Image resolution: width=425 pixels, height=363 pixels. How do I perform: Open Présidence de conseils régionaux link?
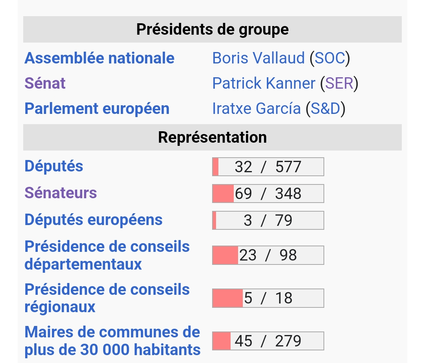click(107, 298)
